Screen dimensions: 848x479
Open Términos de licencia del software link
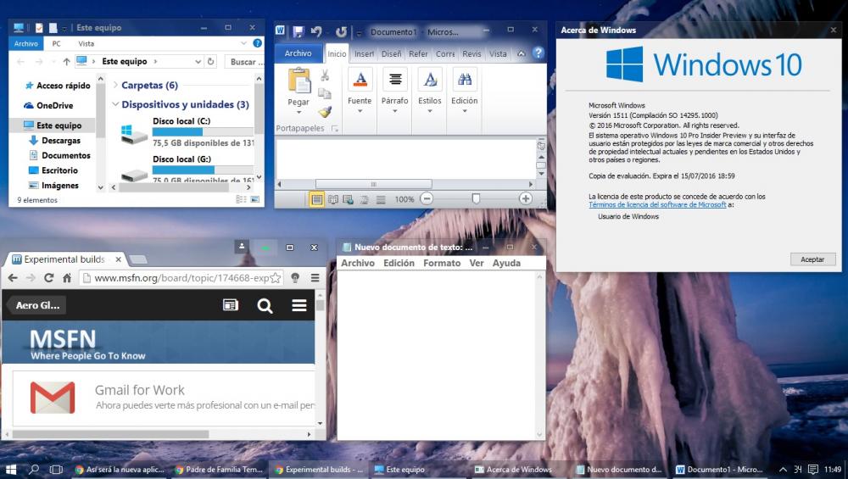tap(657, 204)
